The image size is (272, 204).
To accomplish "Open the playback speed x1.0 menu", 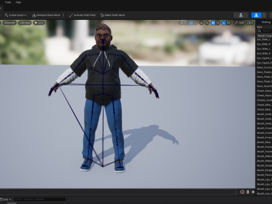I will click(x=39, y=23).
